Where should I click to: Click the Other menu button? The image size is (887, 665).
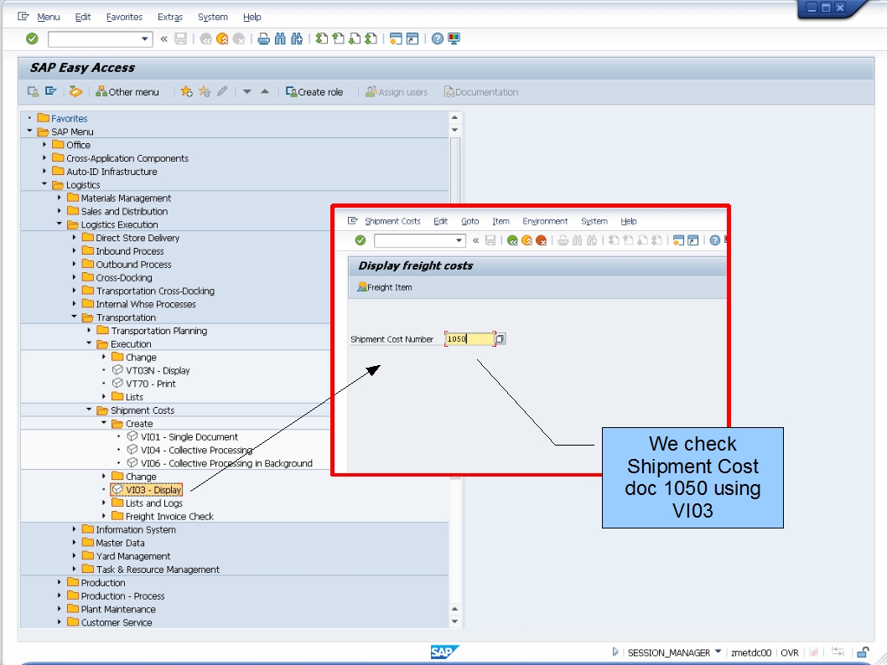click(127, 91)
